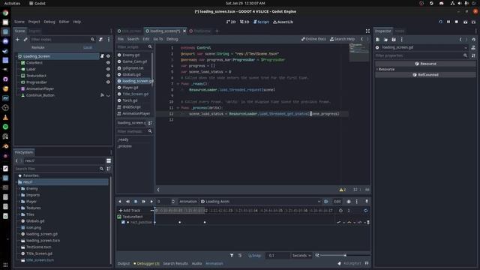Collapse the Loading_Screen node tree

pos(16,56)
